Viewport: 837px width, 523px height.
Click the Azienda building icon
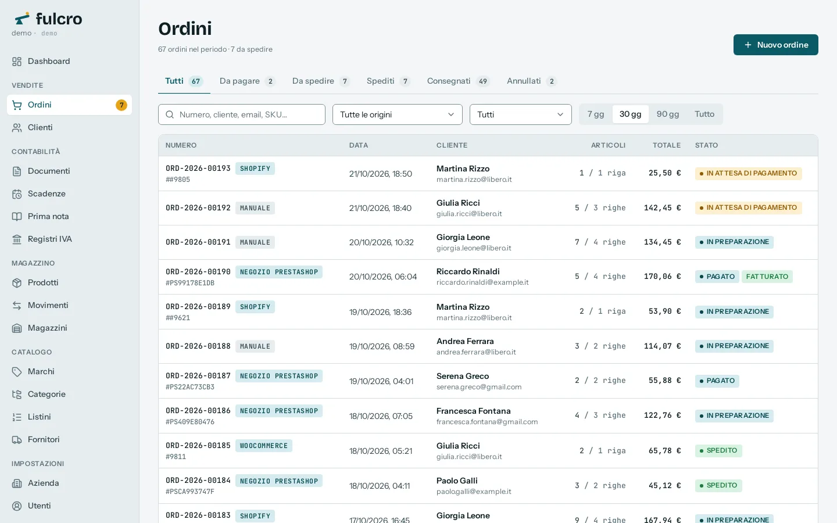point(17,483)
